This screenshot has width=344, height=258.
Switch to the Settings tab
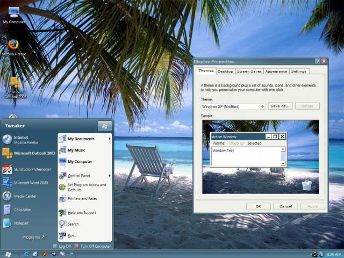[299, 71]
